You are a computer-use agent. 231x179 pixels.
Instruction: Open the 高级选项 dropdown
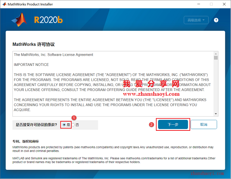coord(196,20)
